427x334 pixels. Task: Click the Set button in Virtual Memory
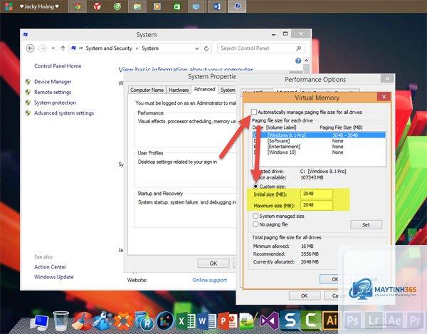click(x=366, y=225)
